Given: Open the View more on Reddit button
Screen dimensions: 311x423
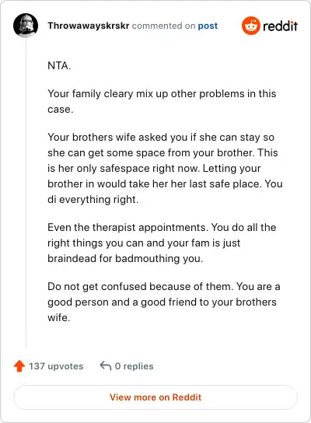Looking at the screenshot, I should pos(155,397).
